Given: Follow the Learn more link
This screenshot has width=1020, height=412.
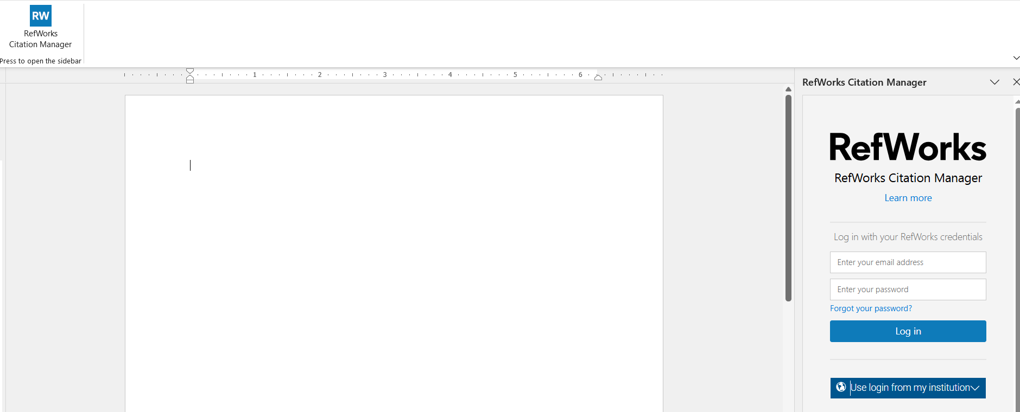Looking at the screenshot, I should (908, 198).
